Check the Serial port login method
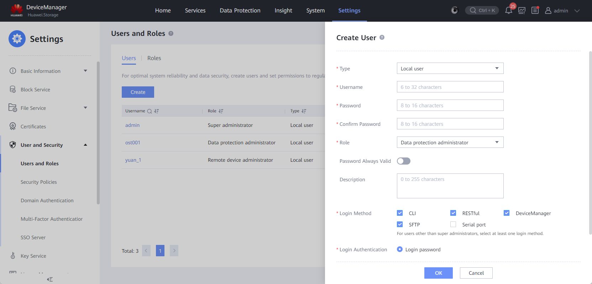Viewport: 592px width, 284px height. [x=453, y=224]
